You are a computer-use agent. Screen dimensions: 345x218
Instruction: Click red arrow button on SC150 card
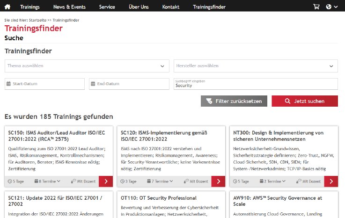pyautogui.click(x=106, y=181)
